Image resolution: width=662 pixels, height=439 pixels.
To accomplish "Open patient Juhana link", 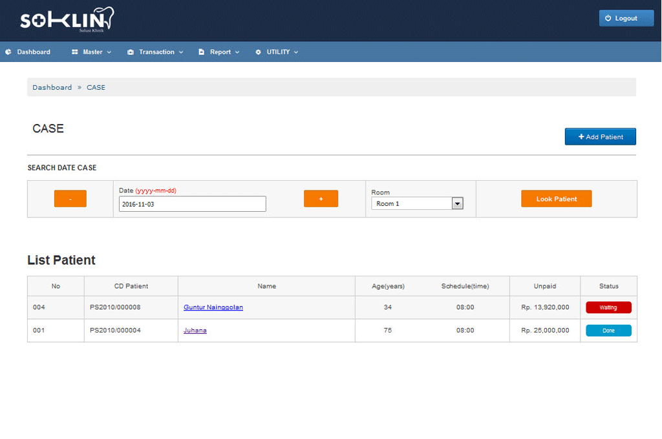I will (x=195, y=331).
